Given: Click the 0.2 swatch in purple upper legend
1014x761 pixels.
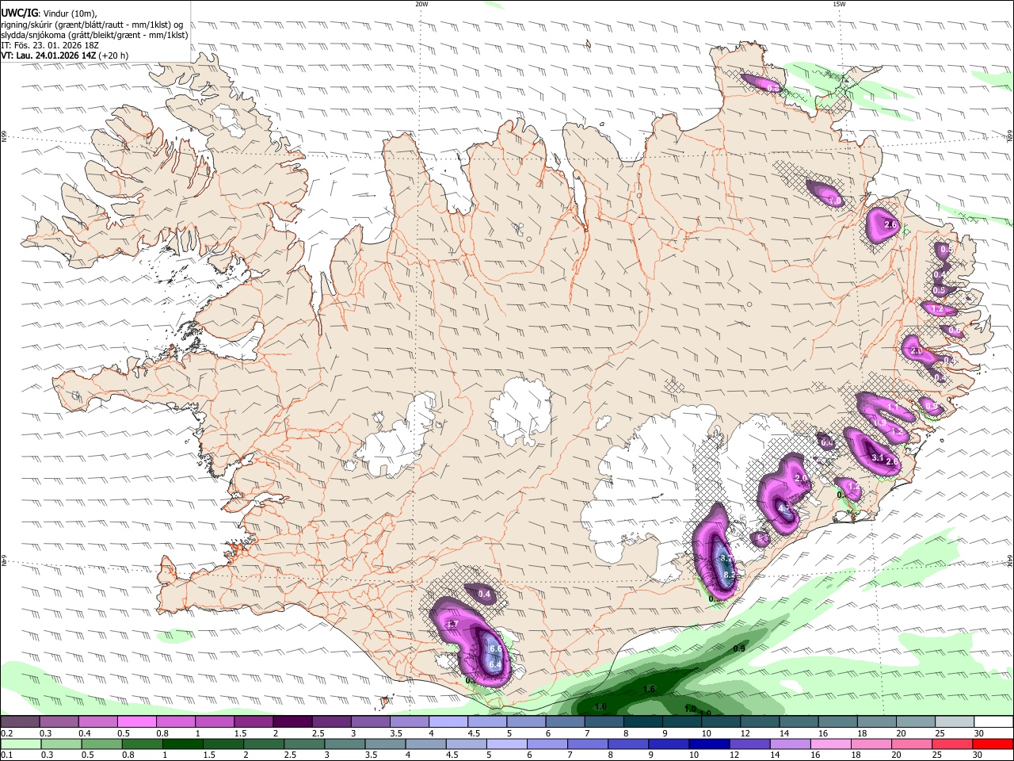Looking at the screenshot, I should (x=20, y=722).
